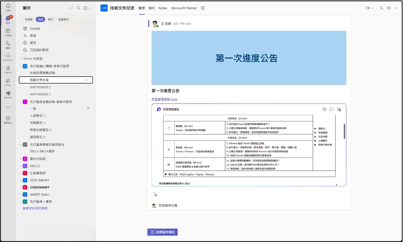Click the Loop component sharing people icon

[x=339, y=109]
